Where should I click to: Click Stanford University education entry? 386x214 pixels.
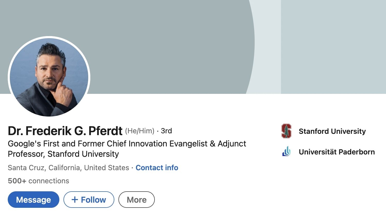332,131
